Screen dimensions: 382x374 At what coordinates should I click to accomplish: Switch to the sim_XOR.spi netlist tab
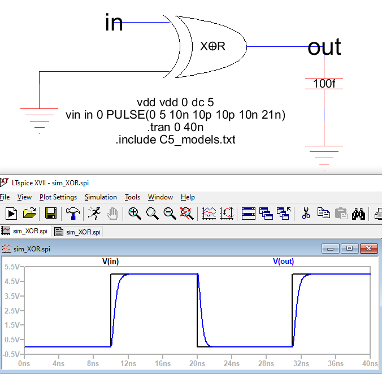(78, 232)
